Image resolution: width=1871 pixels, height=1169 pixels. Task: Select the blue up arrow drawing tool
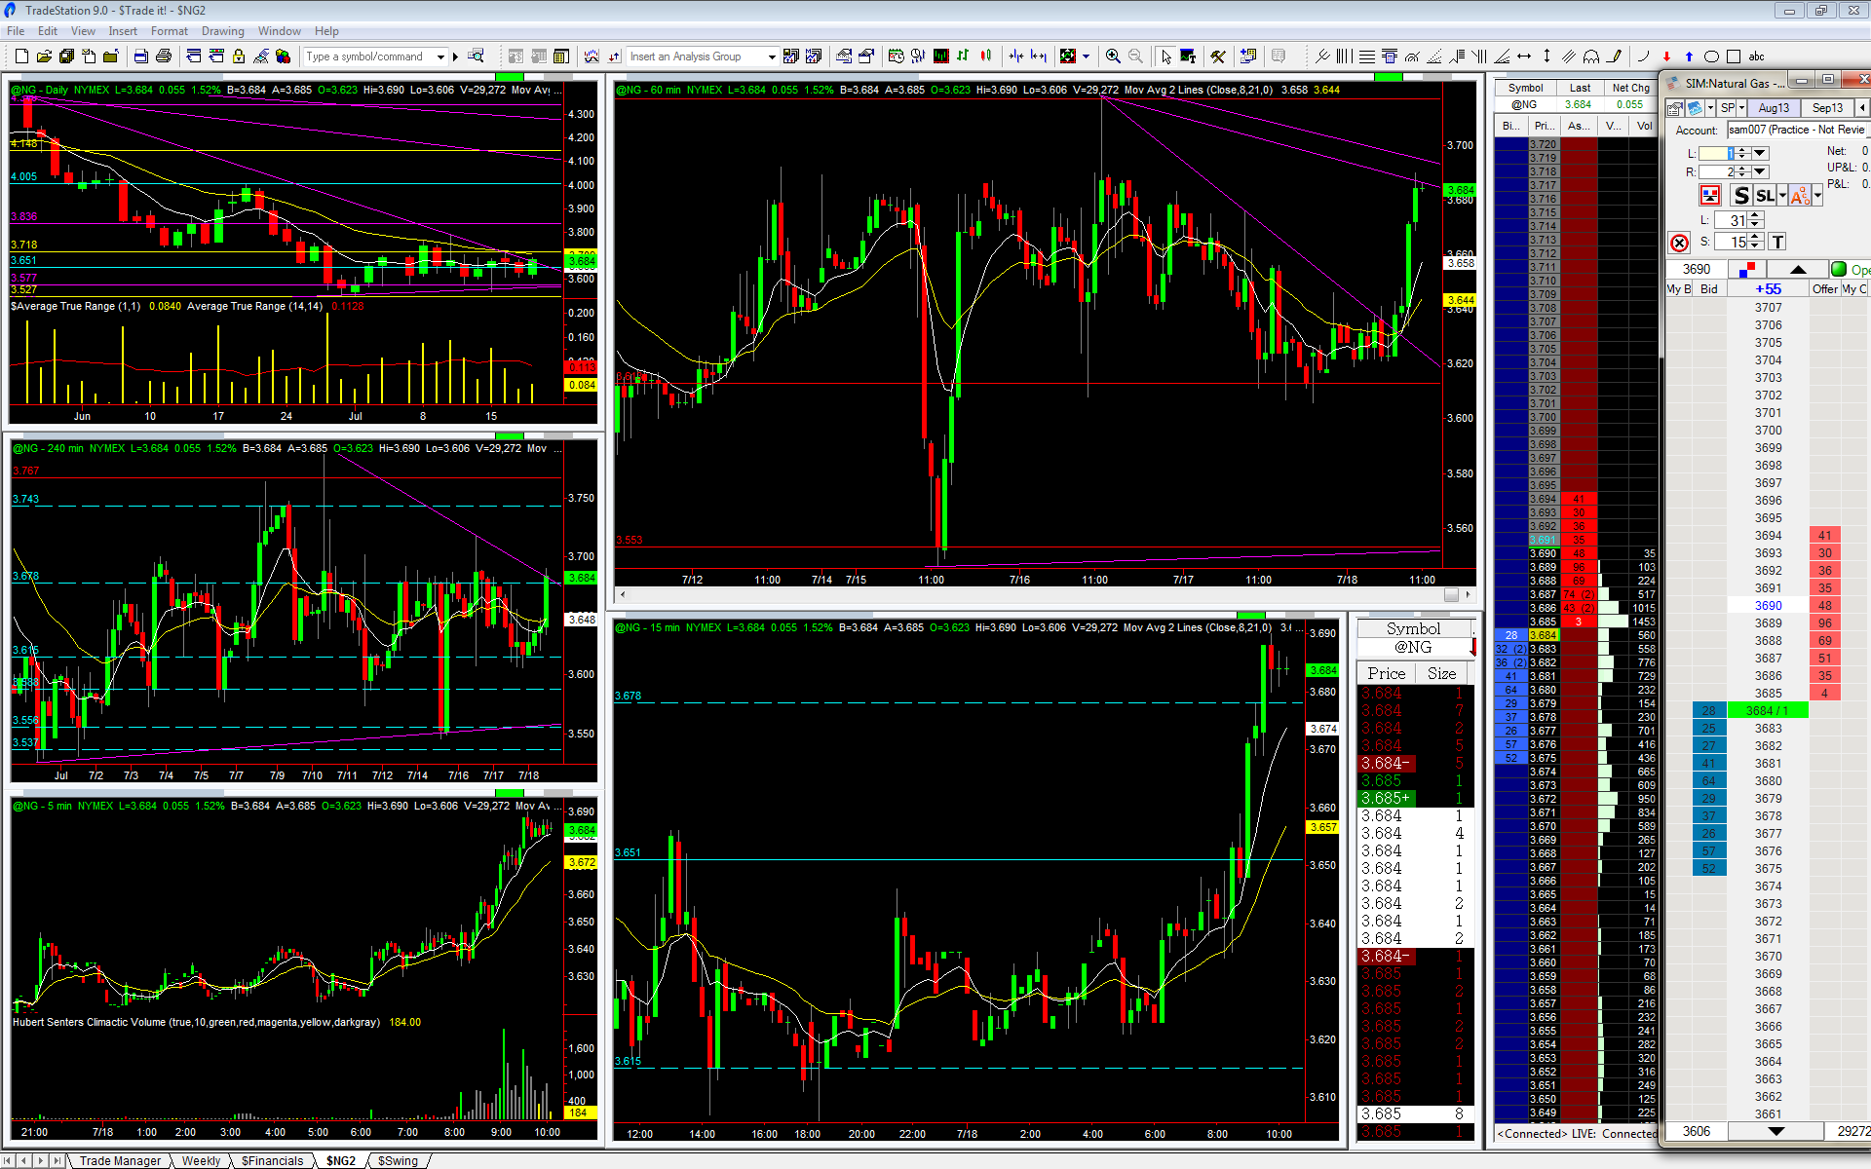coord(1689,57)
